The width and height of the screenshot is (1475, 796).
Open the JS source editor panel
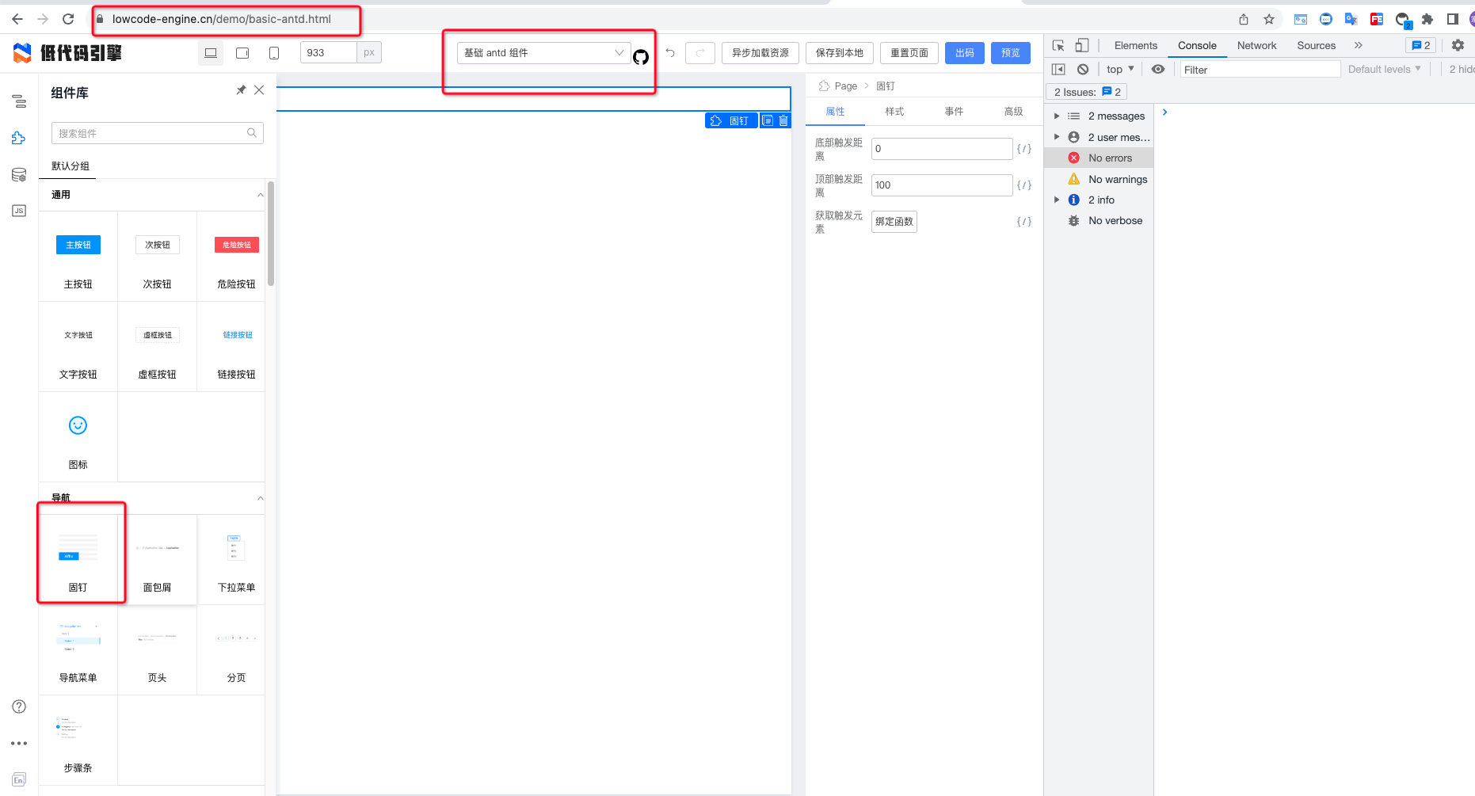click(19, 210)
